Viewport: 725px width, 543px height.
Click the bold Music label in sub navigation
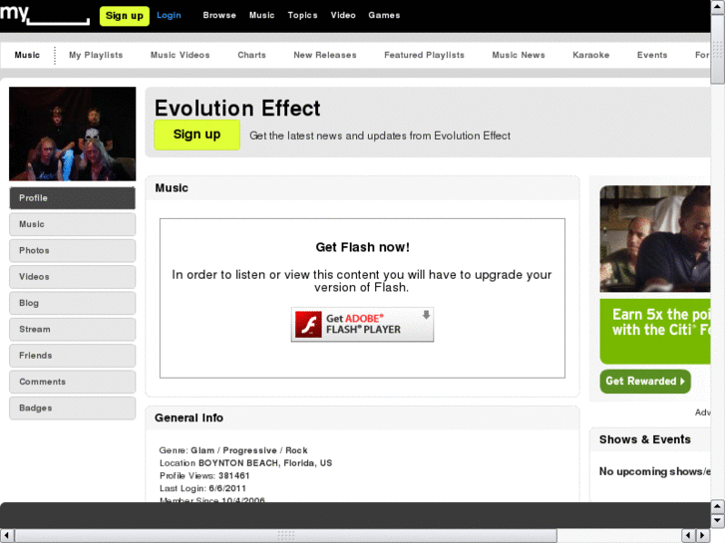(27, 55)
